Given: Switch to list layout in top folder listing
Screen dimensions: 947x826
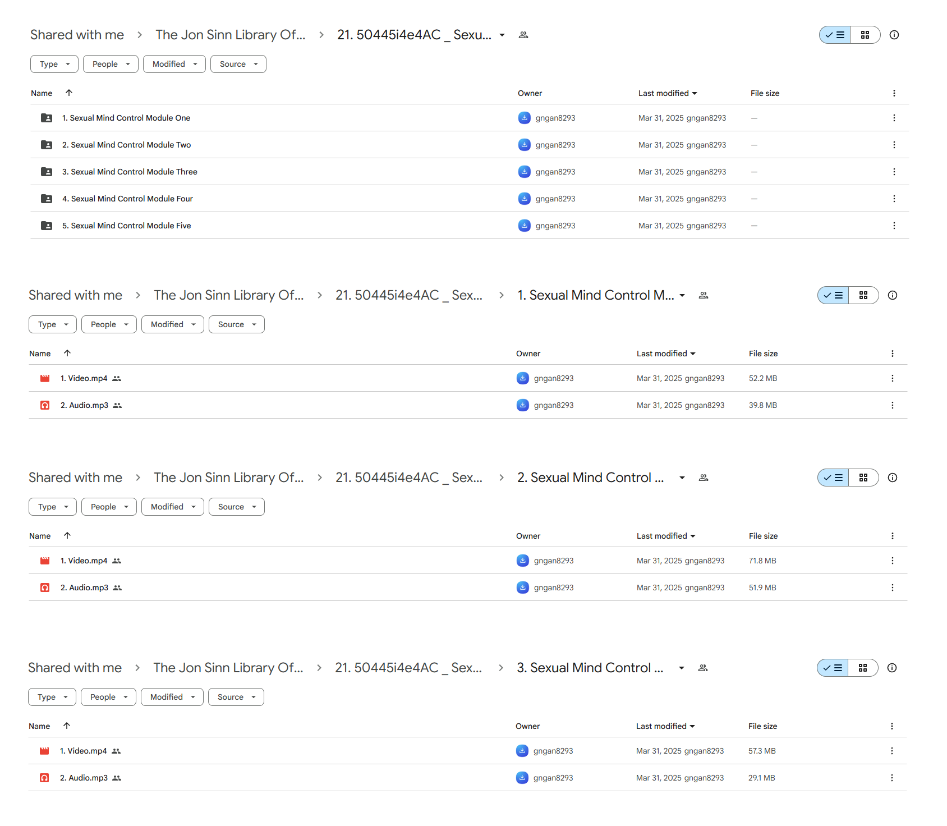Looking at the screenshot, I should point(835,35).
